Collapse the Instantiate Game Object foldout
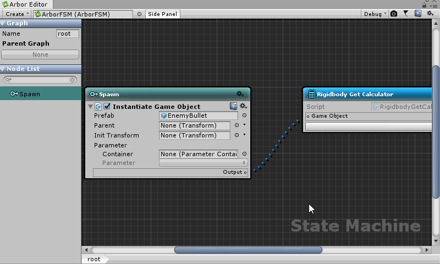This screenshot has width=440, height=264. coord(90,107)
